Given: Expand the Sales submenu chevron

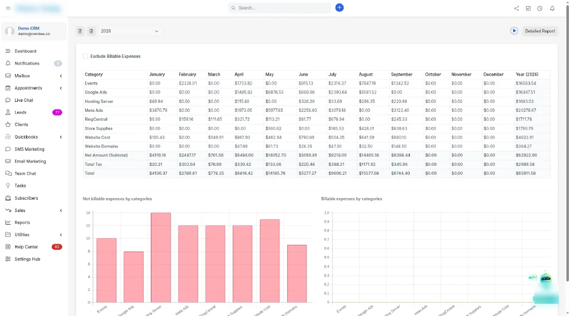Looking at the screenshot, I should pyautogui.click(x=61, y=210).
